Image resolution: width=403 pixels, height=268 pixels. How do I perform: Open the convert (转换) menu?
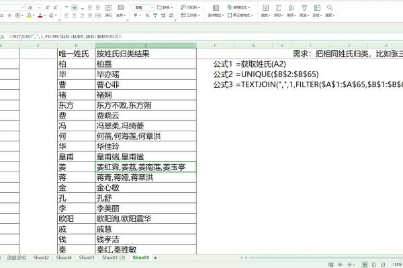[165, 7]
